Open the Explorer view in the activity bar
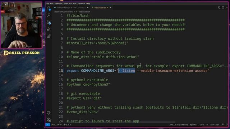The image size is (230, 129). (49, 9)
